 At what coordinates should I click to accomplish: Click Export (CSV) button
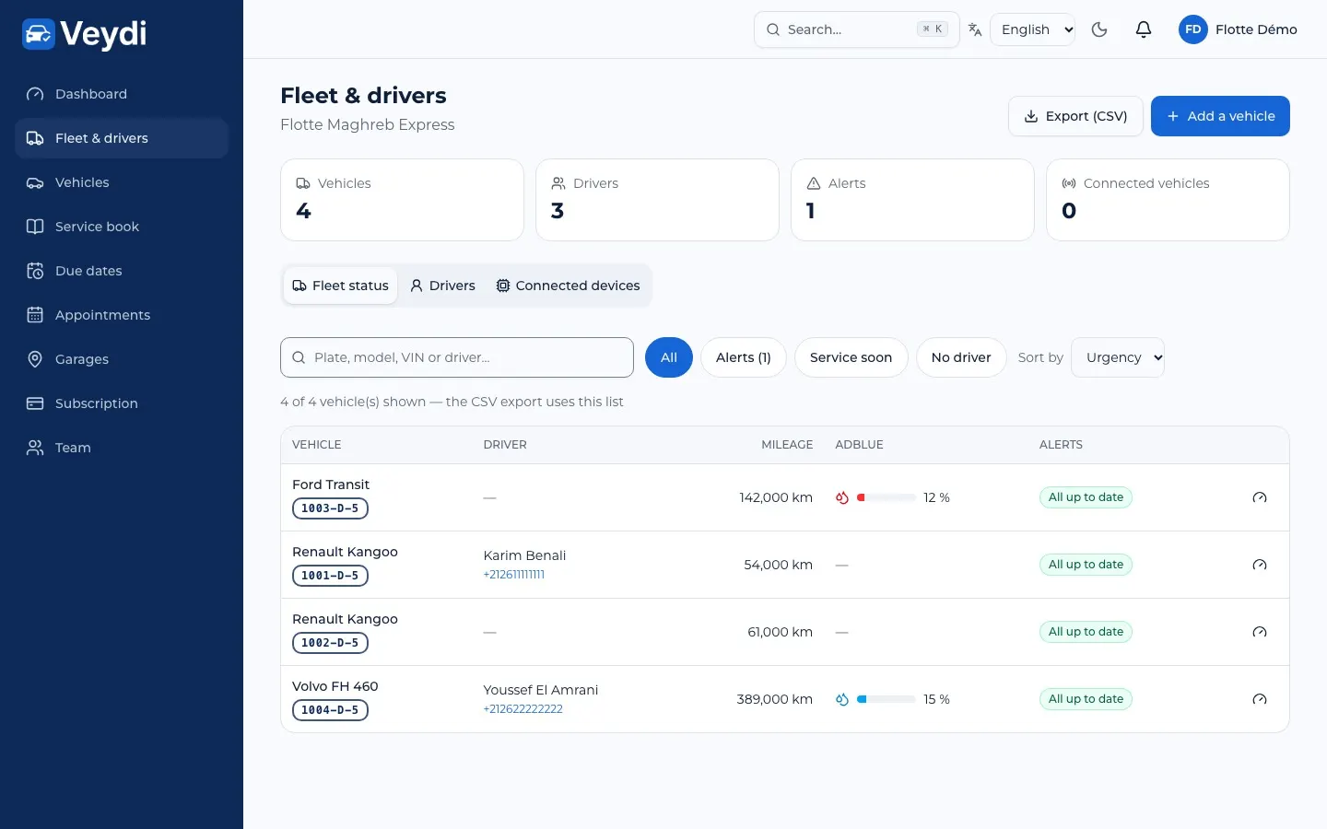(1075, 116)
